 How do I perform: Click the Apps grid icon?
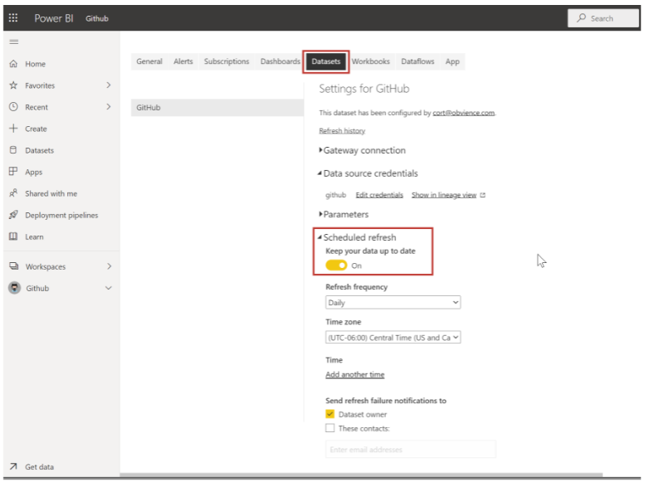13,172
